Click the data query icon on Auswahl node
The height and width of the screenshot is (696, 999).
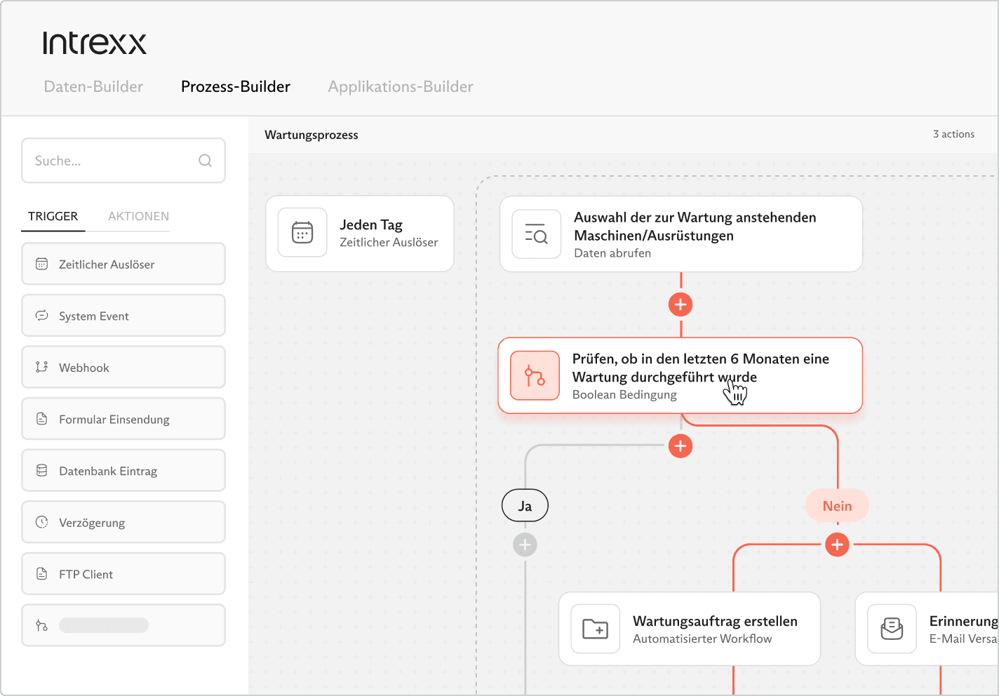point(536,234)
